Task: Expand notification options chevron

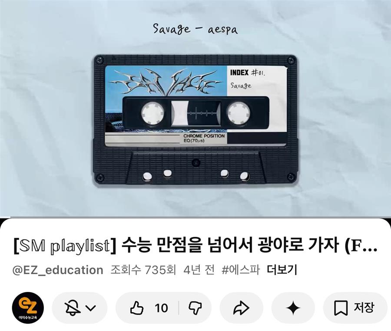Action: pyautogui.click(x=91, y=308)
